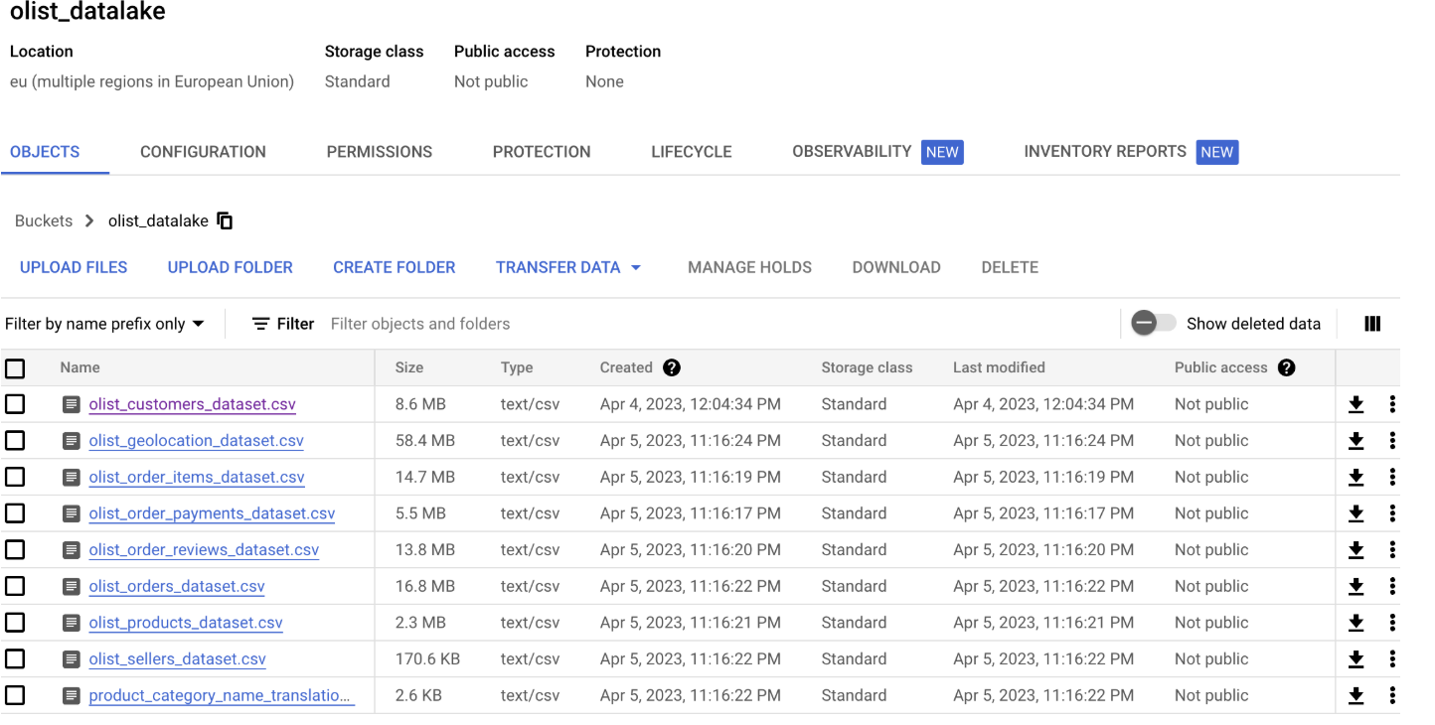
Task: Select the Objects tab
Action: click(45, 152)
